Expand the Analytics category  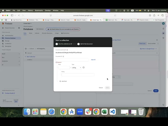pyautogui.click(x=11, y=61)
